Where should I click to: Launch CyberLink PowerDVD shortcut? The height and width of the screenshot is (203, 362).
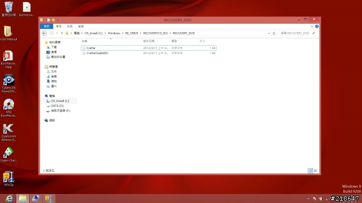pyautogui.click(x=8, y=84)
